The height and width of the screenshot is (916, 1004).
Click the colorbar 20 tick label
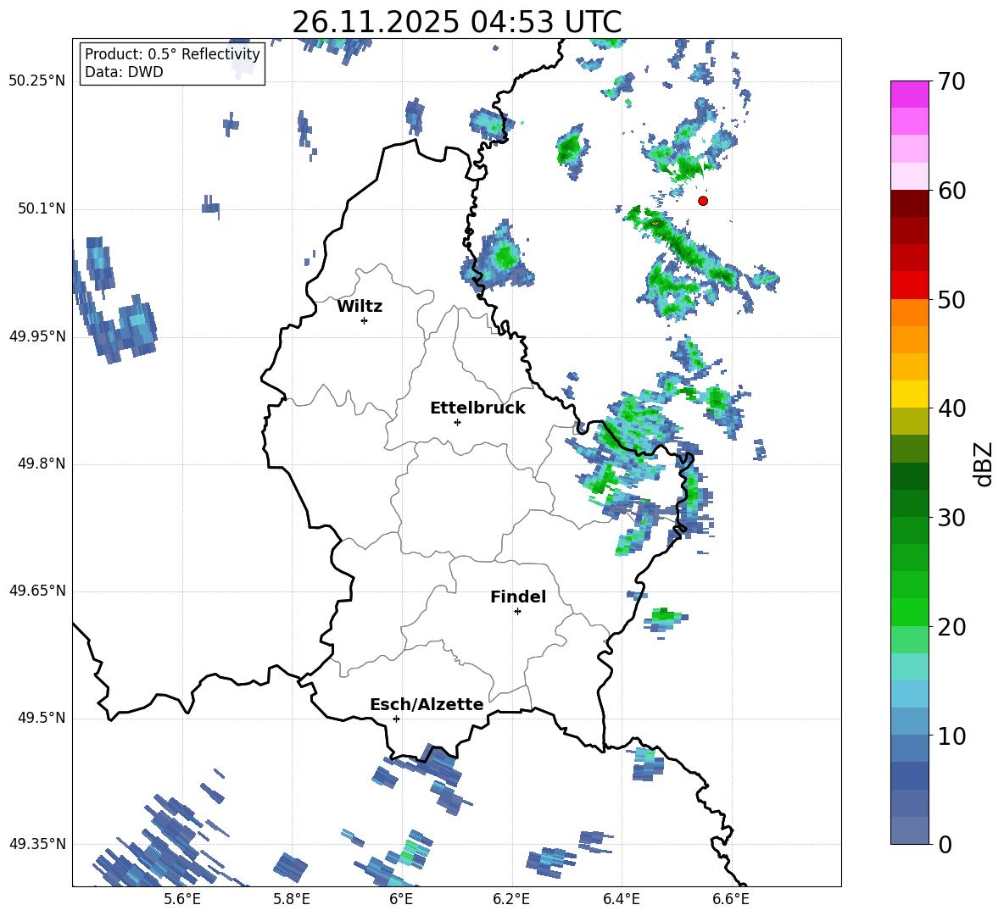point(951,626)
